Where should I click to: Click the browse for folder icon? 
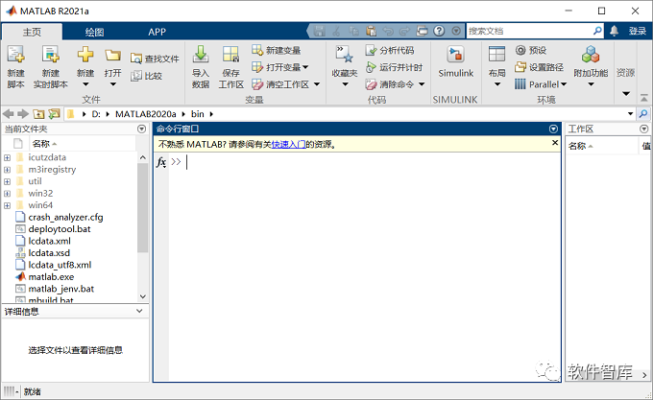click(x=54, y=113)
